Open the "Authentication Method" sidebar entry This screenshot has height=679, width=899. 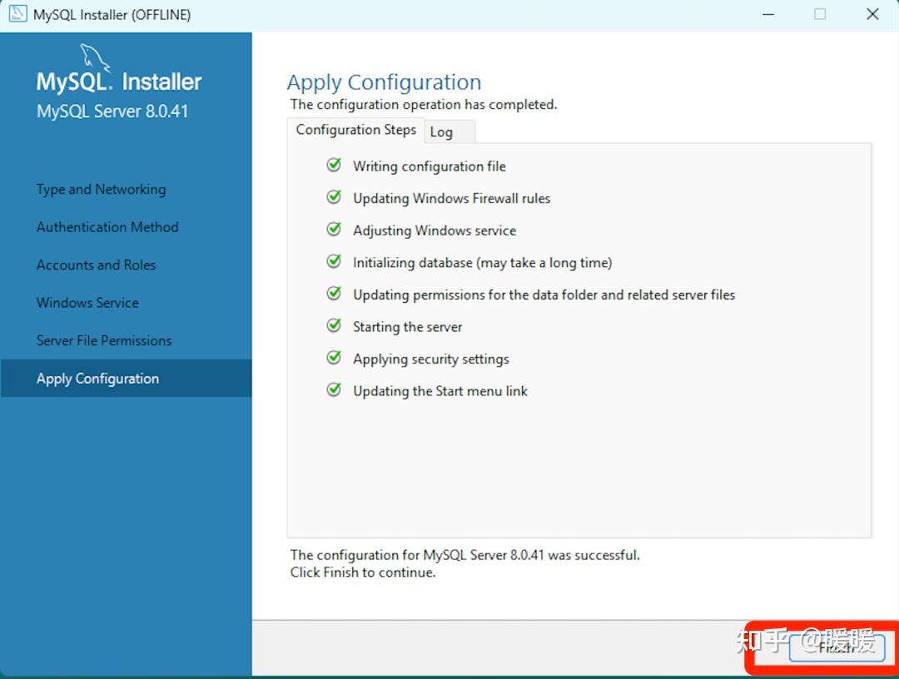tap(107, 226)
